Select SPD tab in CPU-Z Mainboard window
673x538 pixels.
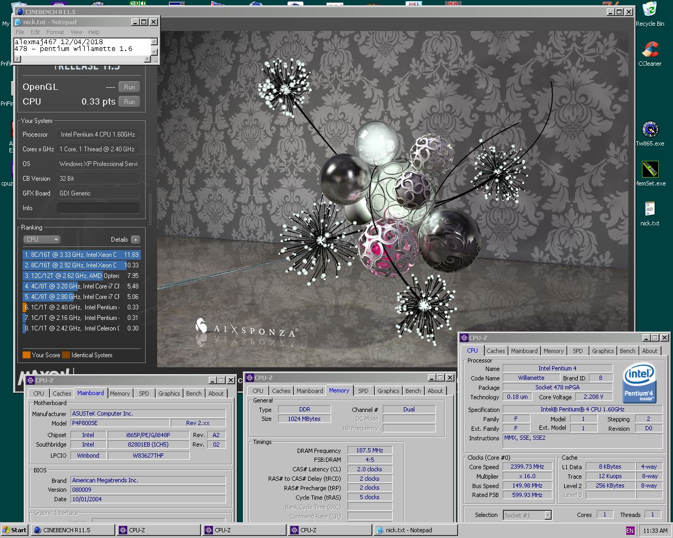pyautogui.click(x=144, y=394)
